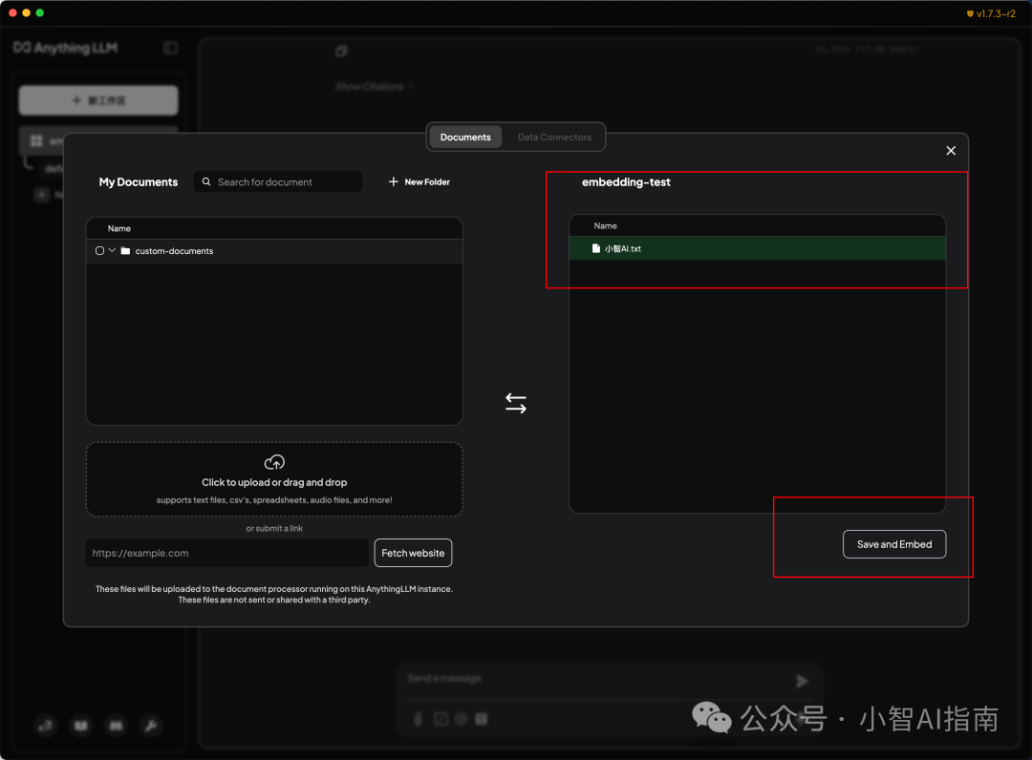This screenshot has width=1032, height=760.
Task: Click the swap arrows between document panels
Action: tap(516, 403)
